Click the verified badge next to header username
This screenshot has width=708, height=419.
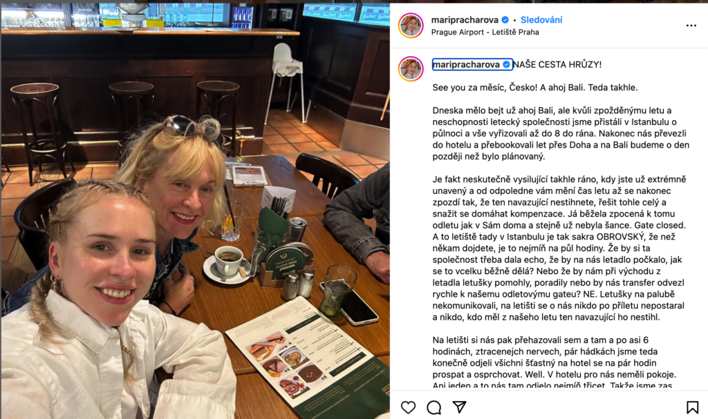tap(505, 20)
